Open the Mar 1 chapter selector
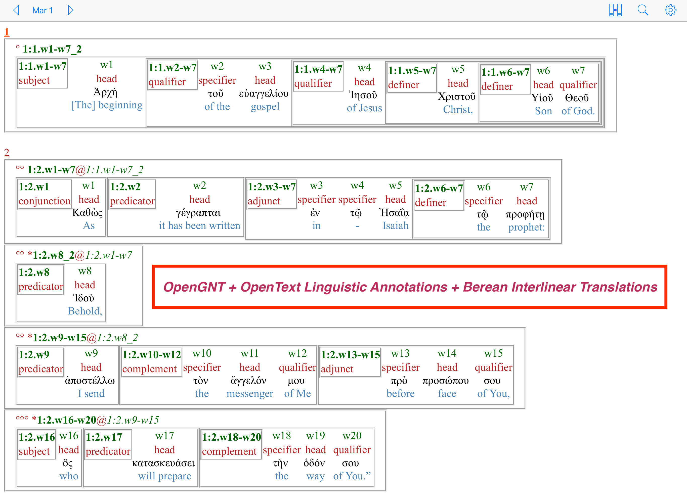 [x=43, y=10]
